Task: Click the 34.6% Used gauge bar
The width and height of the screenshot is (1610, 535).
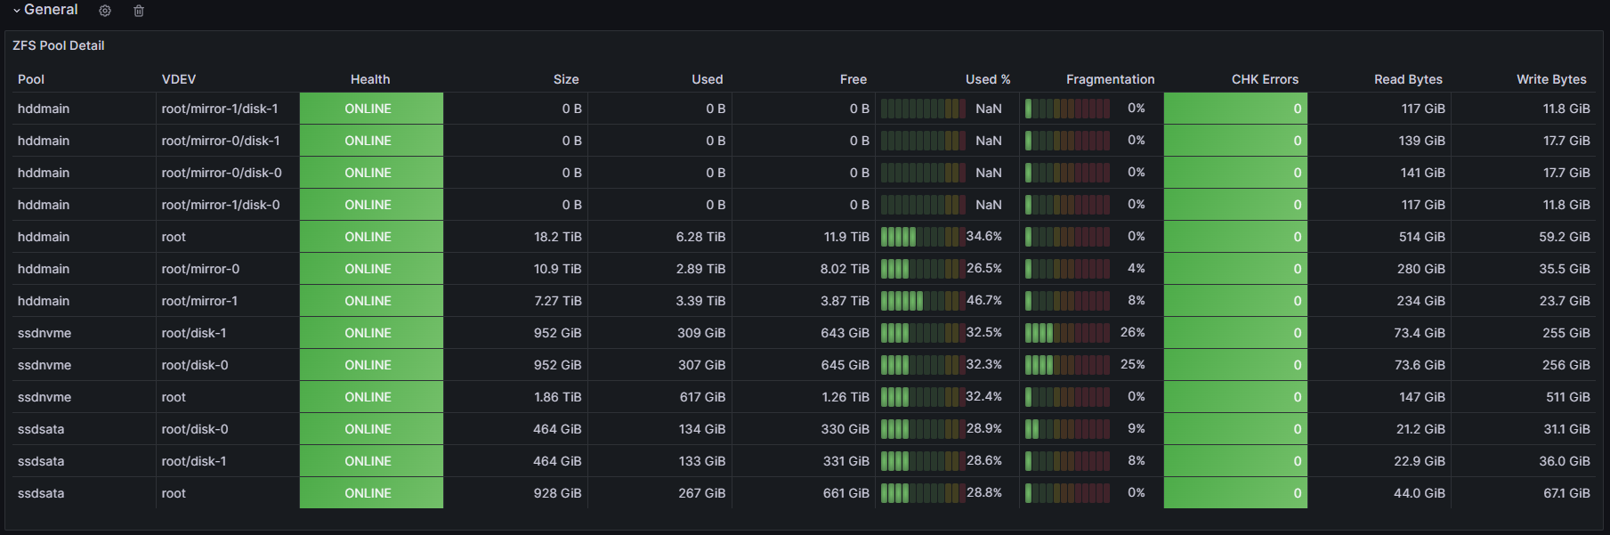Action: (922, 237)
